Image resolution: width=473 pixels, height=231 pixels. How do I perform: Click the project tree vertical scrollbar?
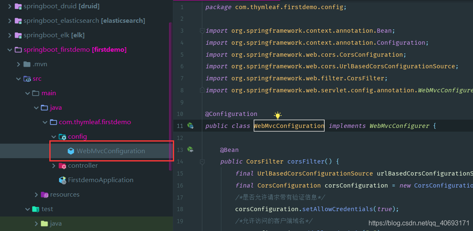pyautogui.click(x=170, y=96)
